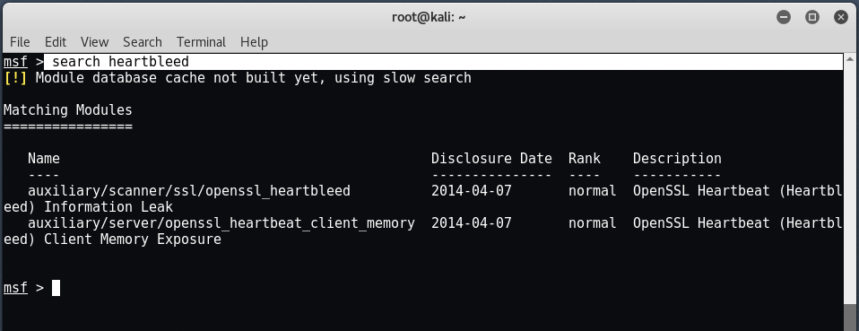Click the yellow [!] warning marker
Image resolution: width=859 pixels, height=331 pixels.
[15, 78]
